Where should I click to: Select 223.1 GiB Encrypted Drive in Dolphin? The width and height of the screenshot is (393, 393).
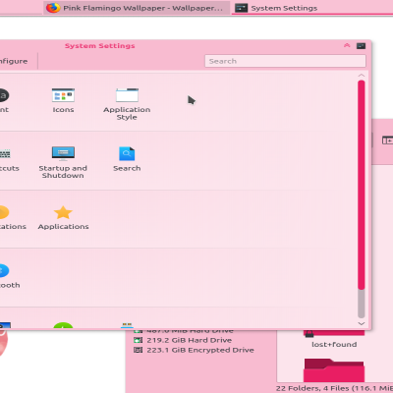pyautogui.click(x=194, y=350)
